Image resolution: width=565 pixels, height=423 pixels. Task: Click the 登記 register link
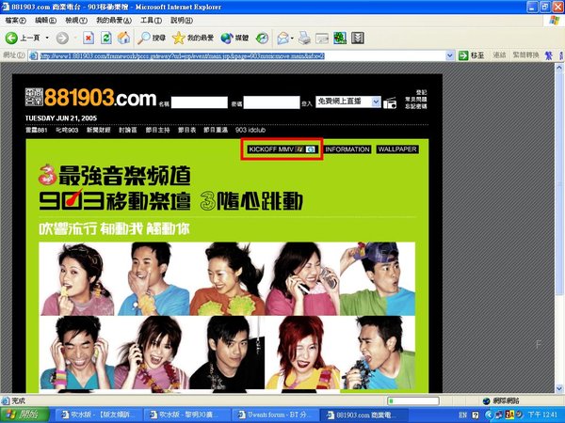(421, 92)
